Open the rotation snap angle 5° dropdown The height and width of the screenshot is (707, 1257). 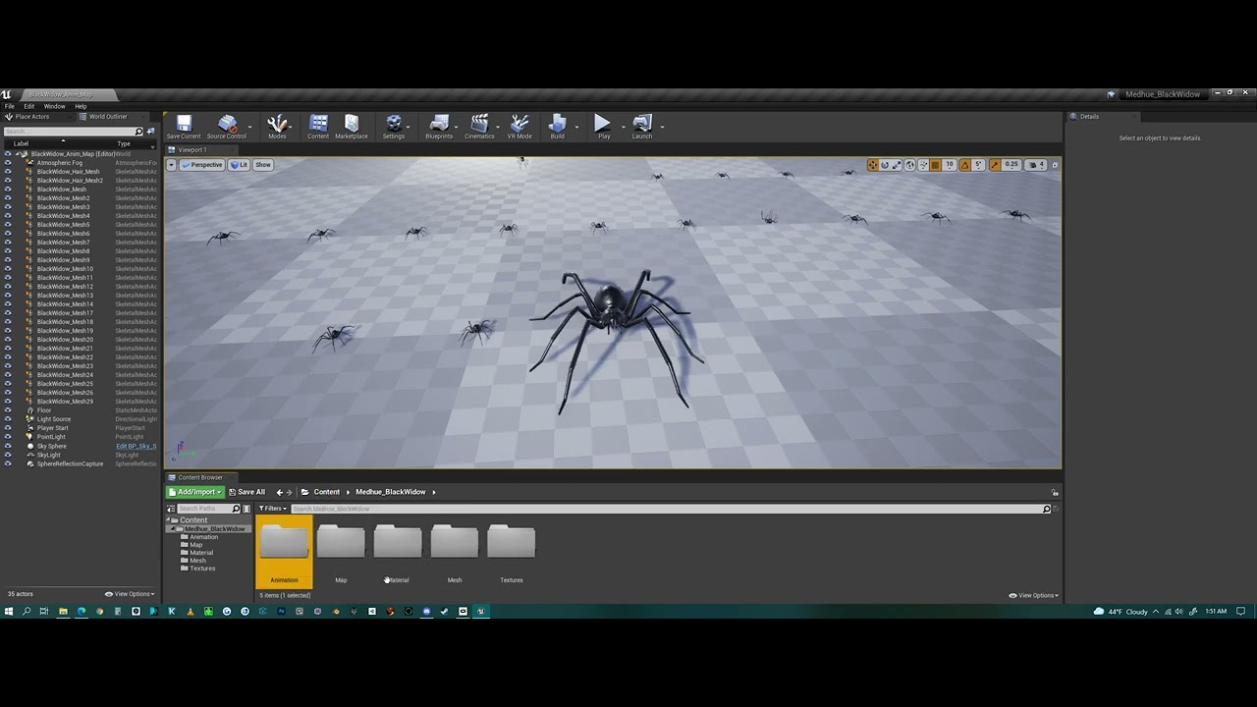(x=979, y=165)
